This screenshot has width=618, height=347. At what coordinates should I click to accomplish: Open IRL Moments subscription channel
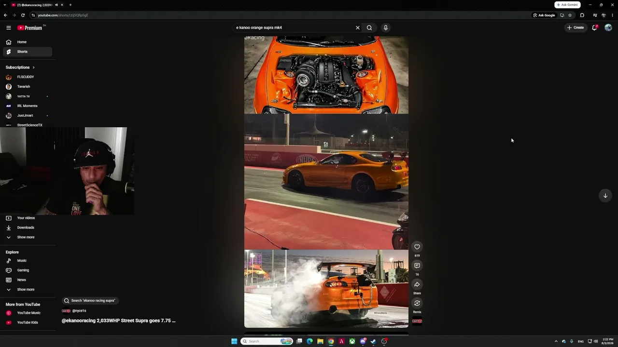click(28, 106)
